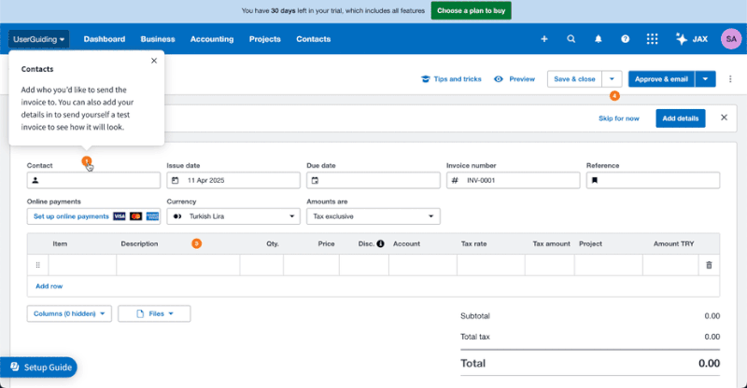Focus the Due date field

pyautogui.click(x=373, y=180)
